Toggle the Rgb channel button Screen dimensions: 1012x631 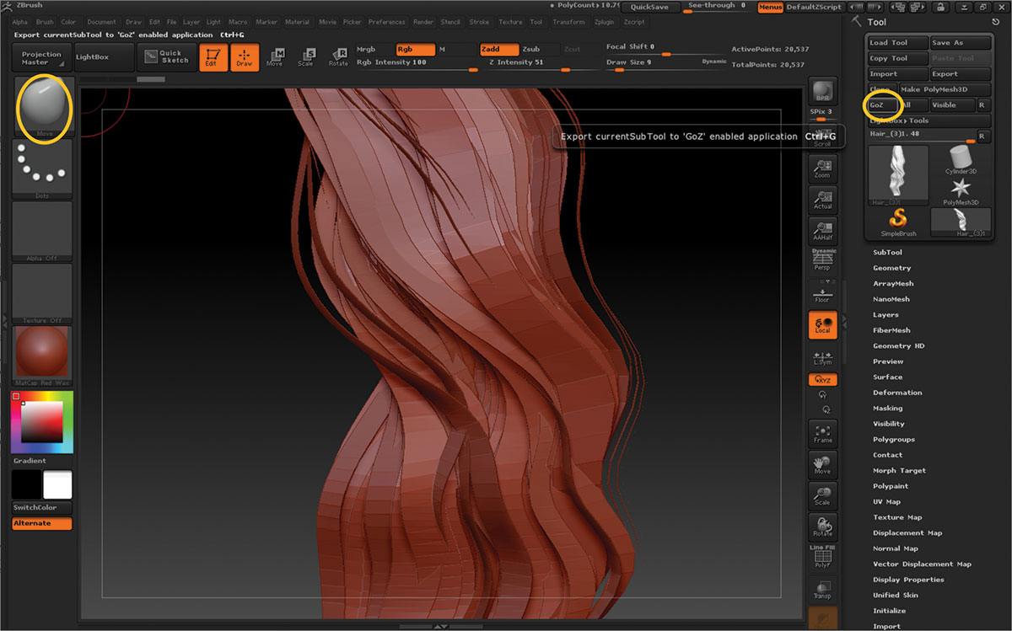tap(416, 49)
